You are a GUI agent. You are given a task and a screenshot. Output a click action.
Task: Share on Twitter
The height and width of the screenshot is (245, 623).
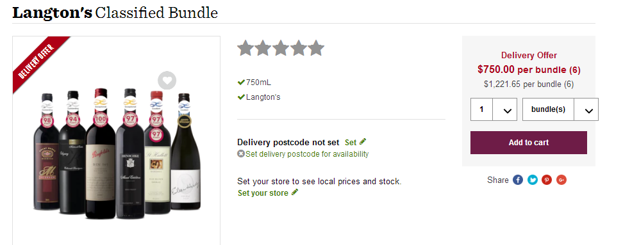[x=533, y=180]
